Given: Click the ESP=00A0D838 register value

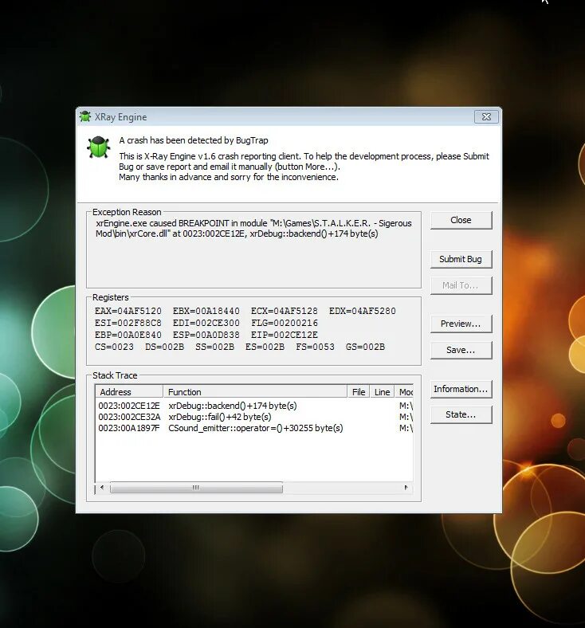Looking at the screenshot, I should click(x=206, y=335).
